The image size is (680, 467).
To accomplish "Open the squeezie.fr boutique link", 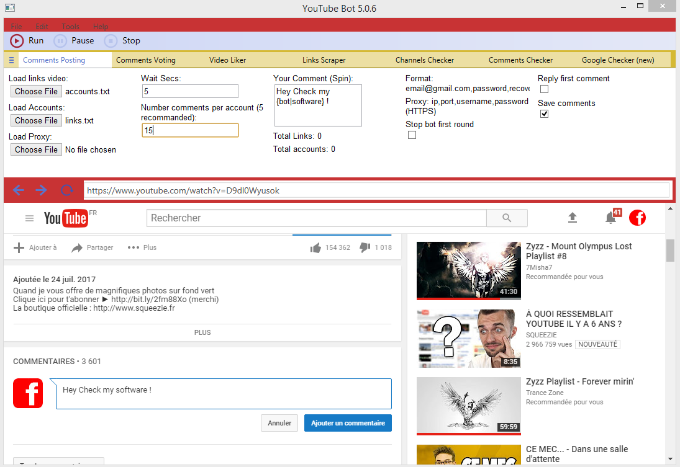I will (x=134, y=308).
